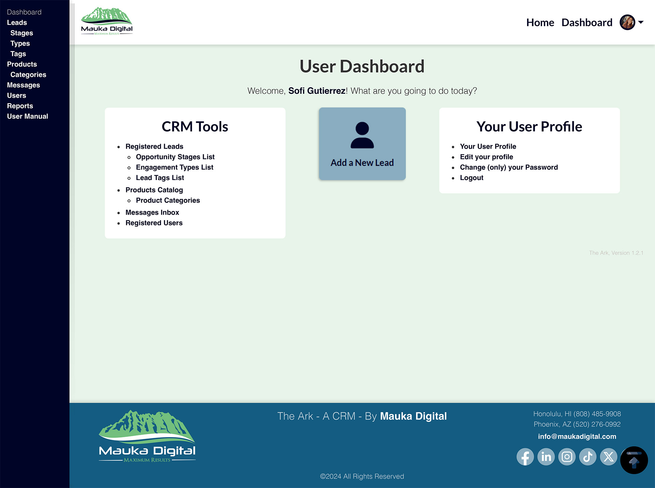Open Stages in the sidebar

point(22,33)
